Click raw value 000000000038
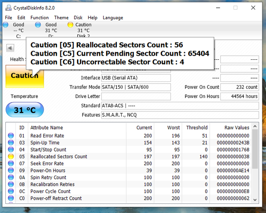Viewport: 266px width, 213px height. coord(233,157)
